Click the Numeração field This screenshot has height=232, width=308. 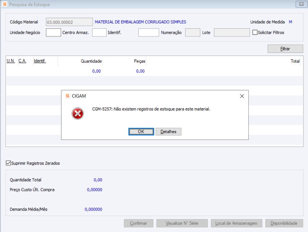click(x=193, y=33)
